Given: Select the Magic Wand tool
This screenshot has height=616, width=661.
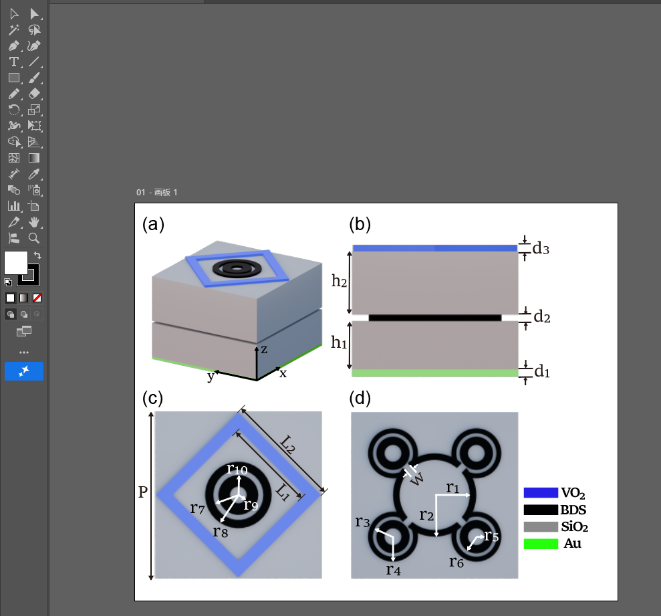Looking at the screenshot, I should coord(14,30).
